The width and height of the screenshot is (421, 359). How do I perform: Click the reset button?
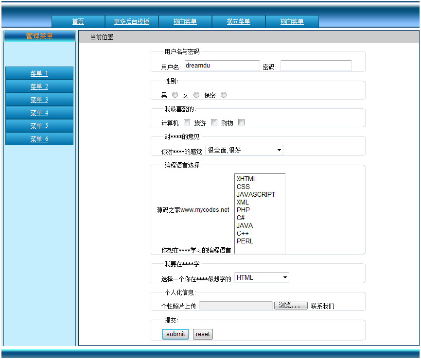pyautogui.click(x=203, y=334)
